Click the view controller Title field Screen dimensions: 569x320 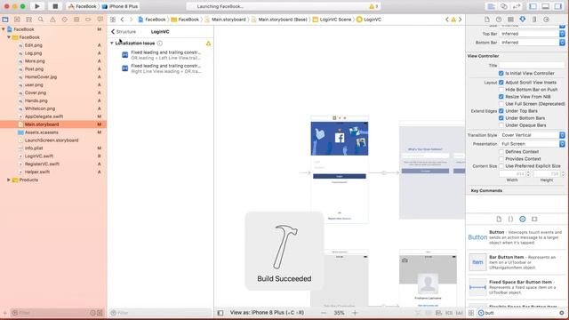[x=532, y=65]
